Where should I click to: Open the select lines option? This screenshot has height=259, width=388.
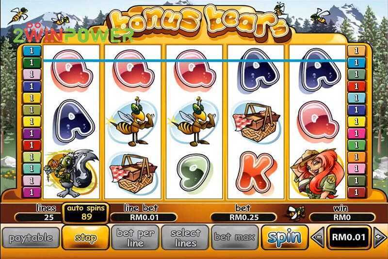[185, 238]
